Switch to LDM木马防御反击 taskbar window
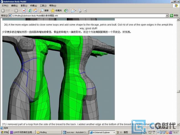Image resolution: width=180 pixels, height=135 pixels. 22,132
